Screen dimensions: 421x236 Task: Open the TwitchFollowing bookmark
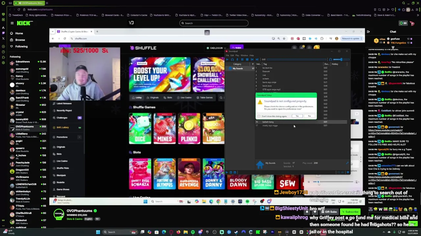pos(362,15)
